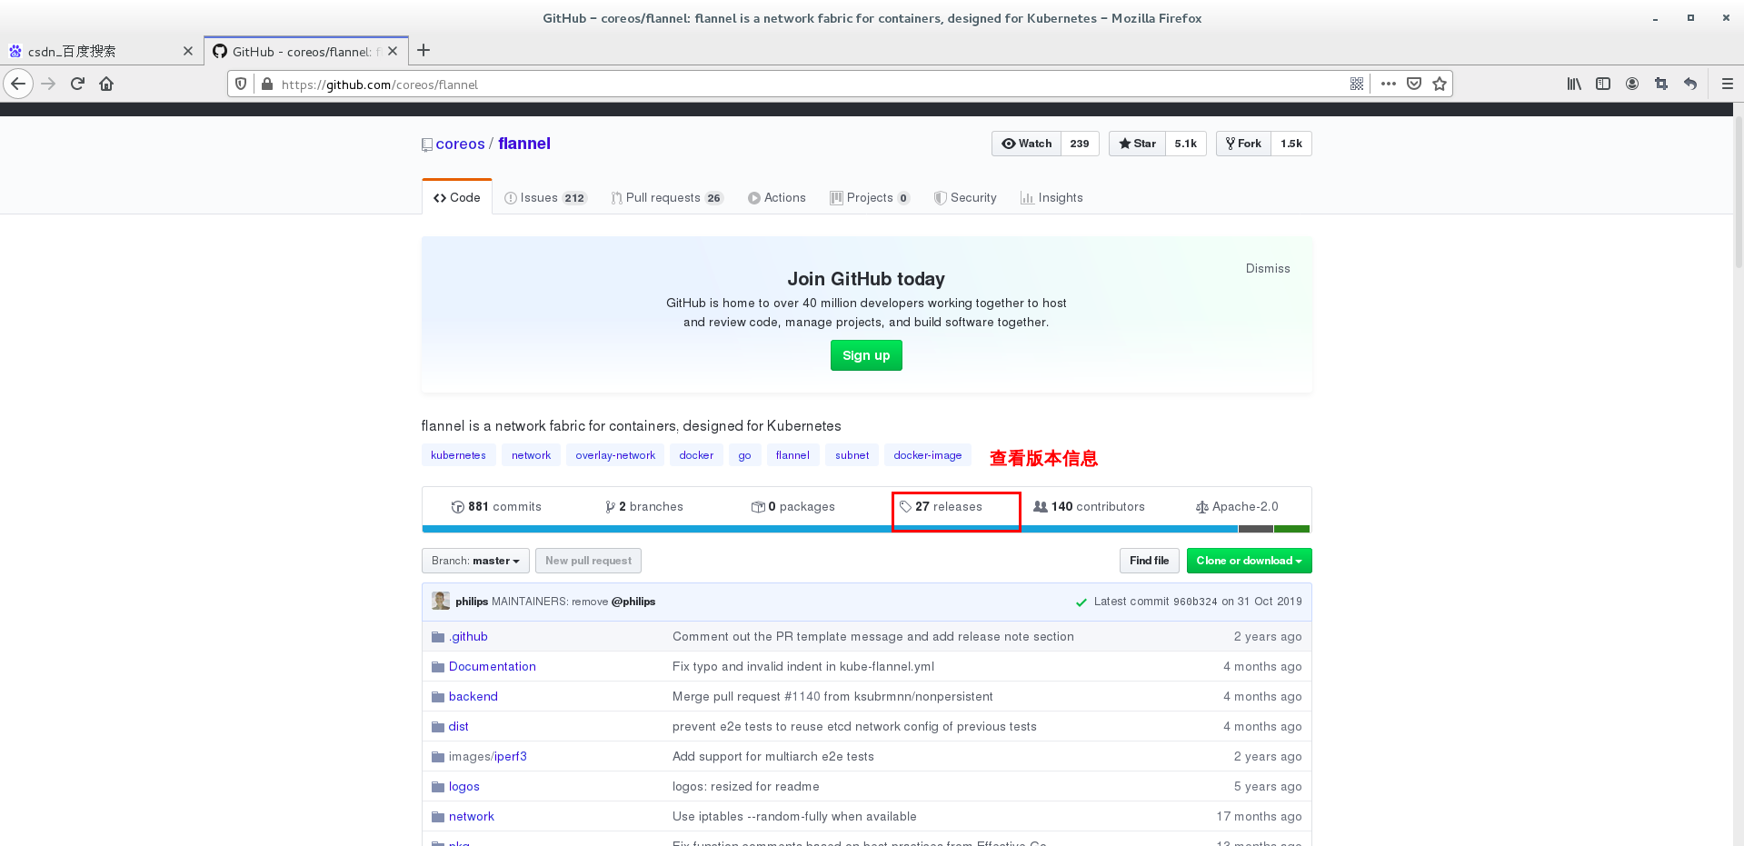The width and height of the screenshot is (1744, 846).
Task: View 140 contributors
Action: pyautogui.click(x=1089, y=506)
